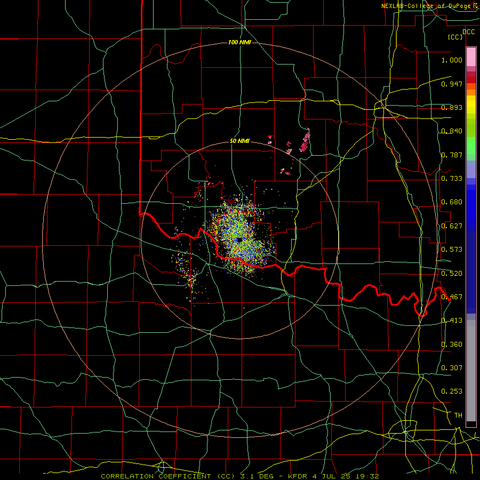Select the NEXLAB-College of DuPage header text
This screenshot has width=480, height=480.
[x=427, y=6]
